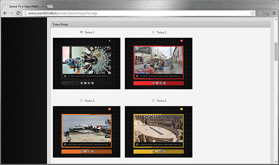This screenshot has width=279, height=165.
Task: Click the white close X in Tema 1 preview
Action: point(109,40)
